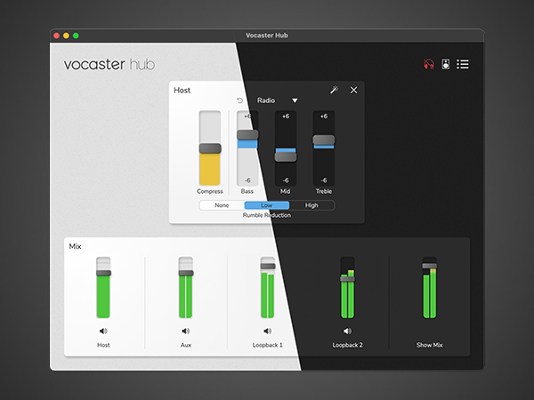Click the Host panel title
The image size is (534, 400).
(x=182, y=90)
